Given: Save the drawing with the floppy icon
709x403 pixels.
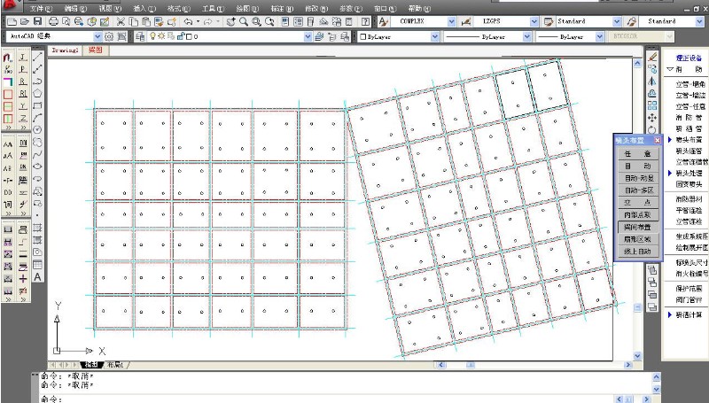Looking at the screenshot, I should pos(37,21).
